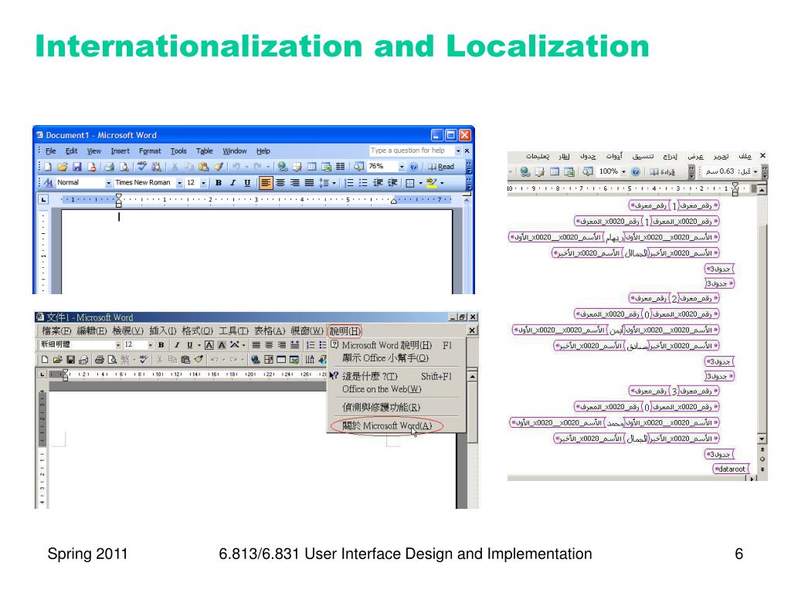Open font size 12 dropdown in English Word
Screen dimensions: 791x593
[x=203, y=182]
